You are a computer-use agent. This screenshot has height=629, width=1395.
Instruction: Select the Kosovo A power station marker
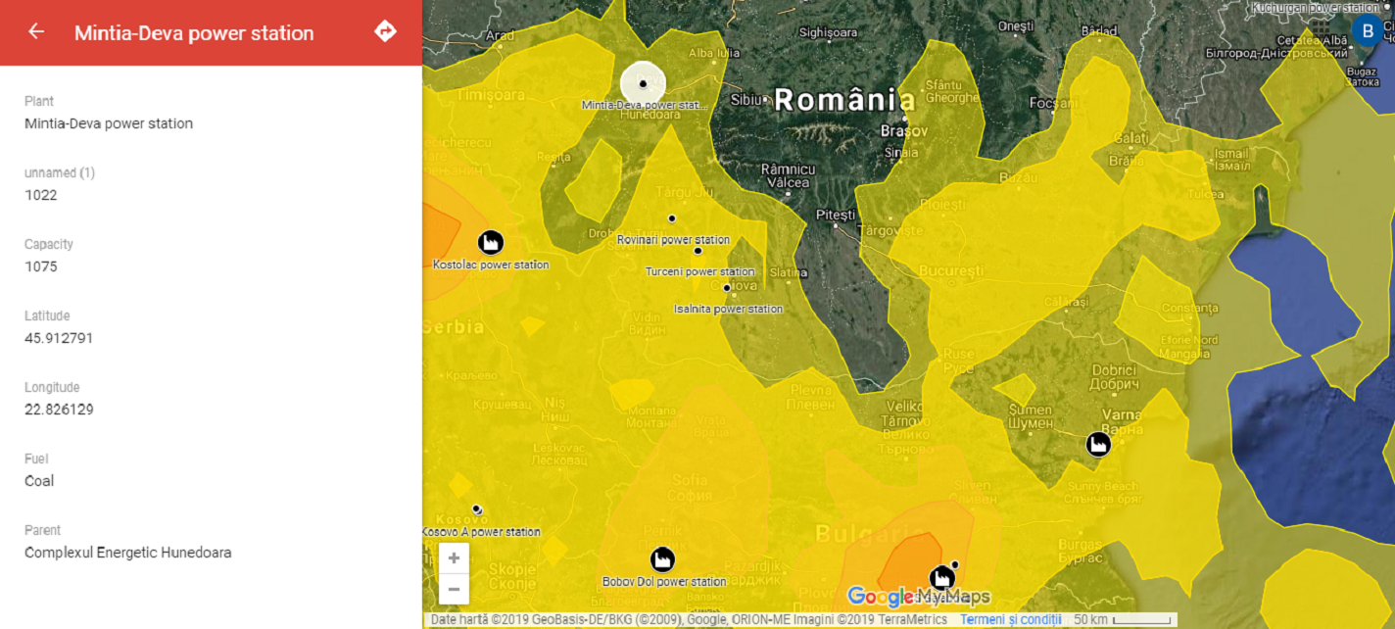[476, 509]
